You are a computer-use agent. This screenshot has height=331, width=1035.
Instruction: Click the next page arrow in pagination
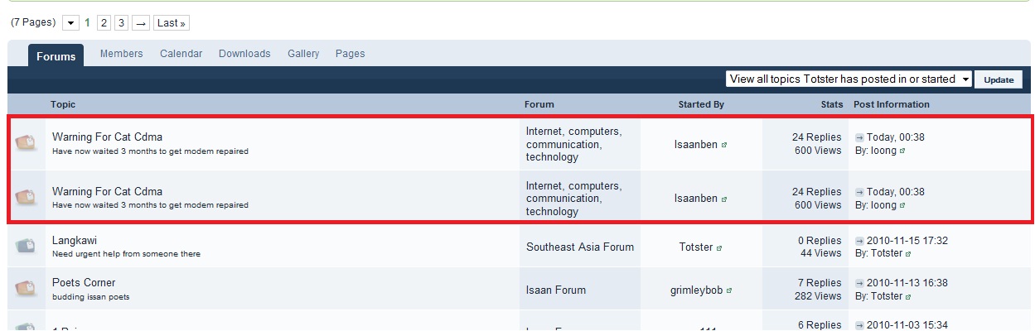141,23
